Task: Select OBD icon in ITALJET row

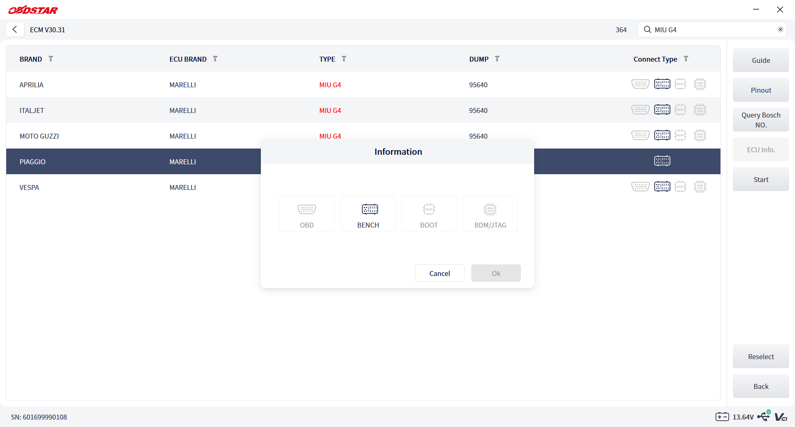Action: [641, 110]
